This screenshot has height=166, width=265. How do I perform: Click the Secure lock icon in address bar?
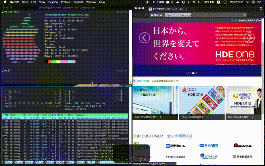[152, 15]
